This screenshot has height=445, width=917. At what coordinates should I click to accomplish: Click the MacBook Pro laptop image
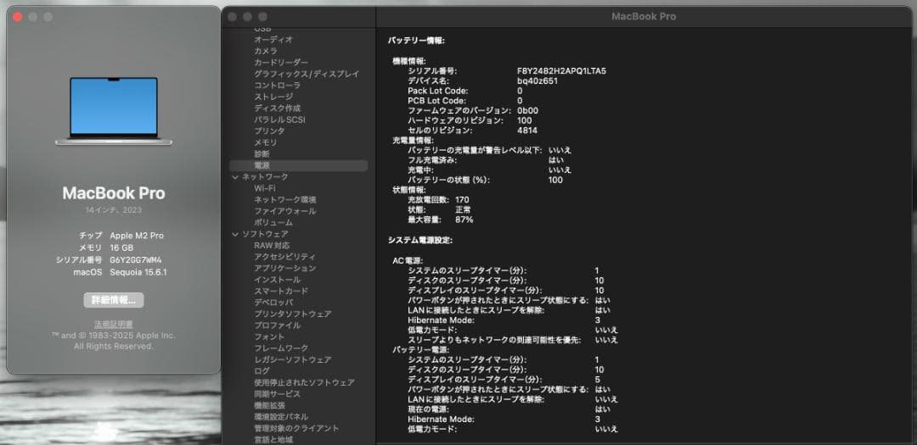pos(114,111)
